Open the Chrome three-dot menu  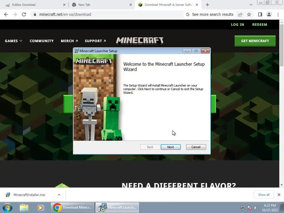pos(278,14)
